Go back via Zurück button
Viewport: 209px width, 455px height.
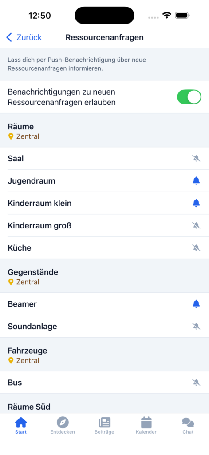24,37
